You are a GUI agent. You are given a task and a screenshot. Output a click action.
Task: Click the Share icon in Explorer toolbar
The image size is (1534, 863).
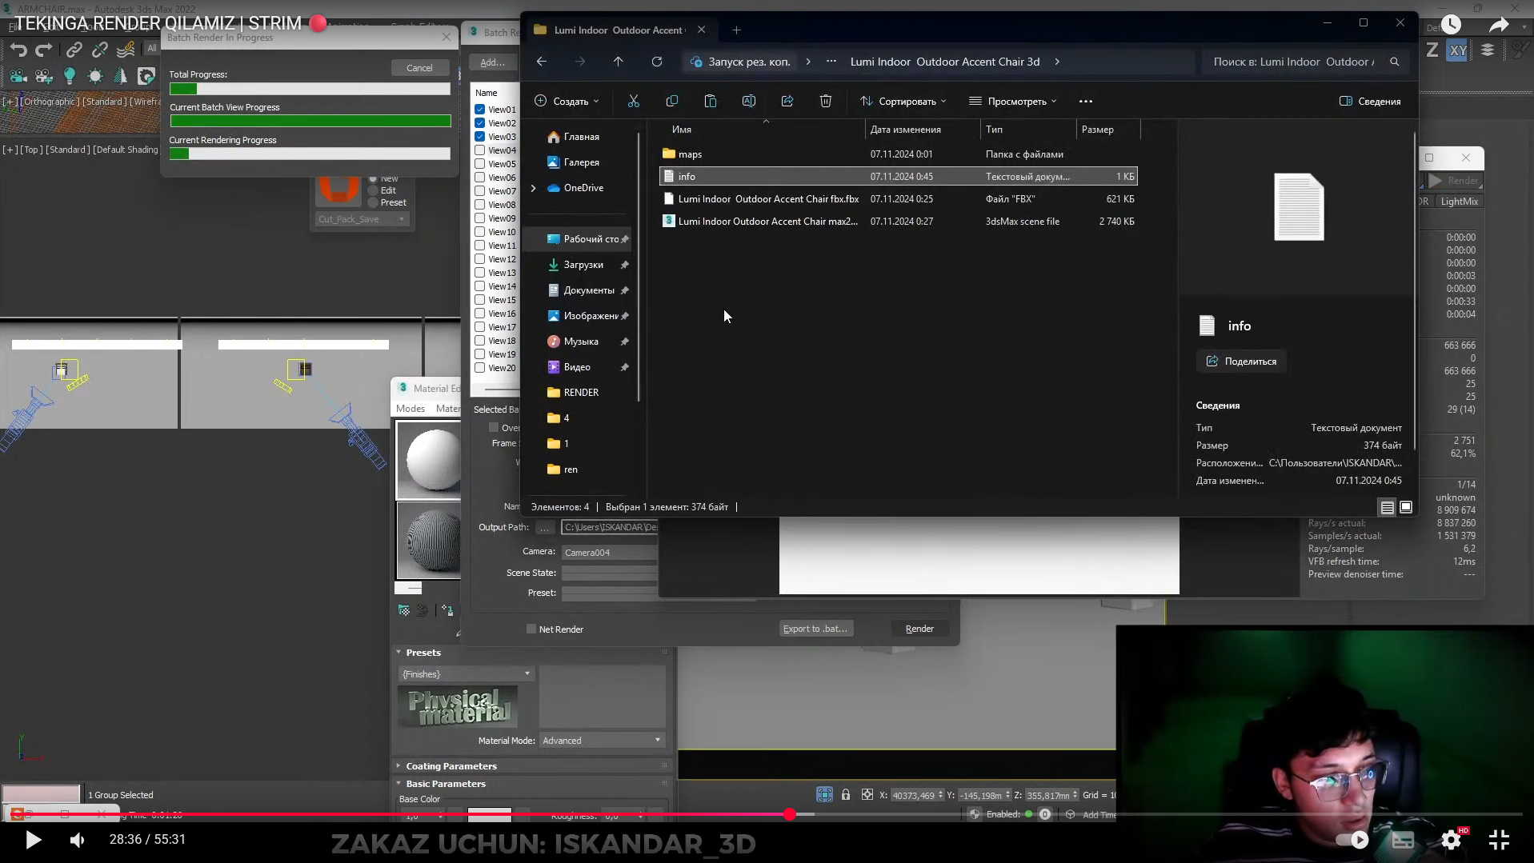(787, 101)
